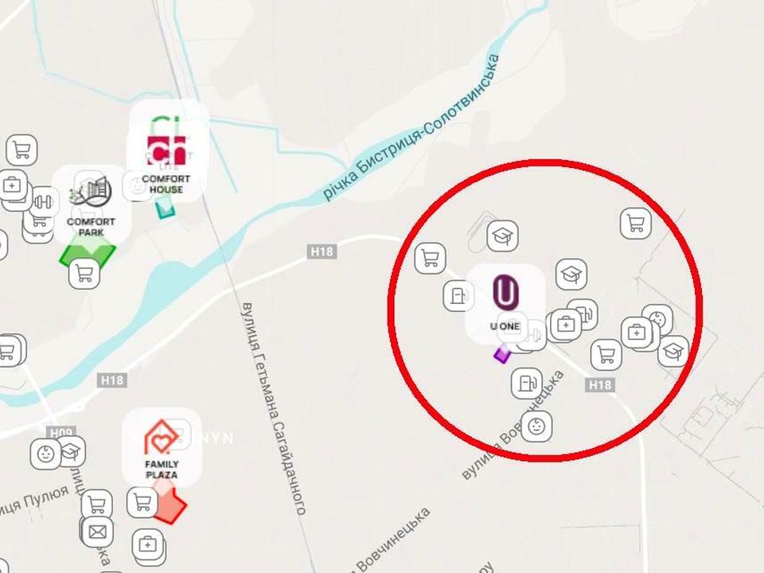Select the COMFORT PARK complex marker

(91, 205)
